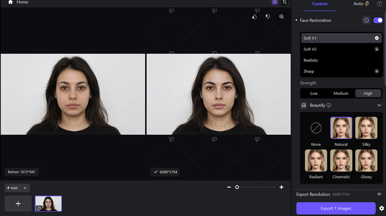Screen dimensions: 386x216
Task: Select the Sharp model
Action: (x=341, y=71)
